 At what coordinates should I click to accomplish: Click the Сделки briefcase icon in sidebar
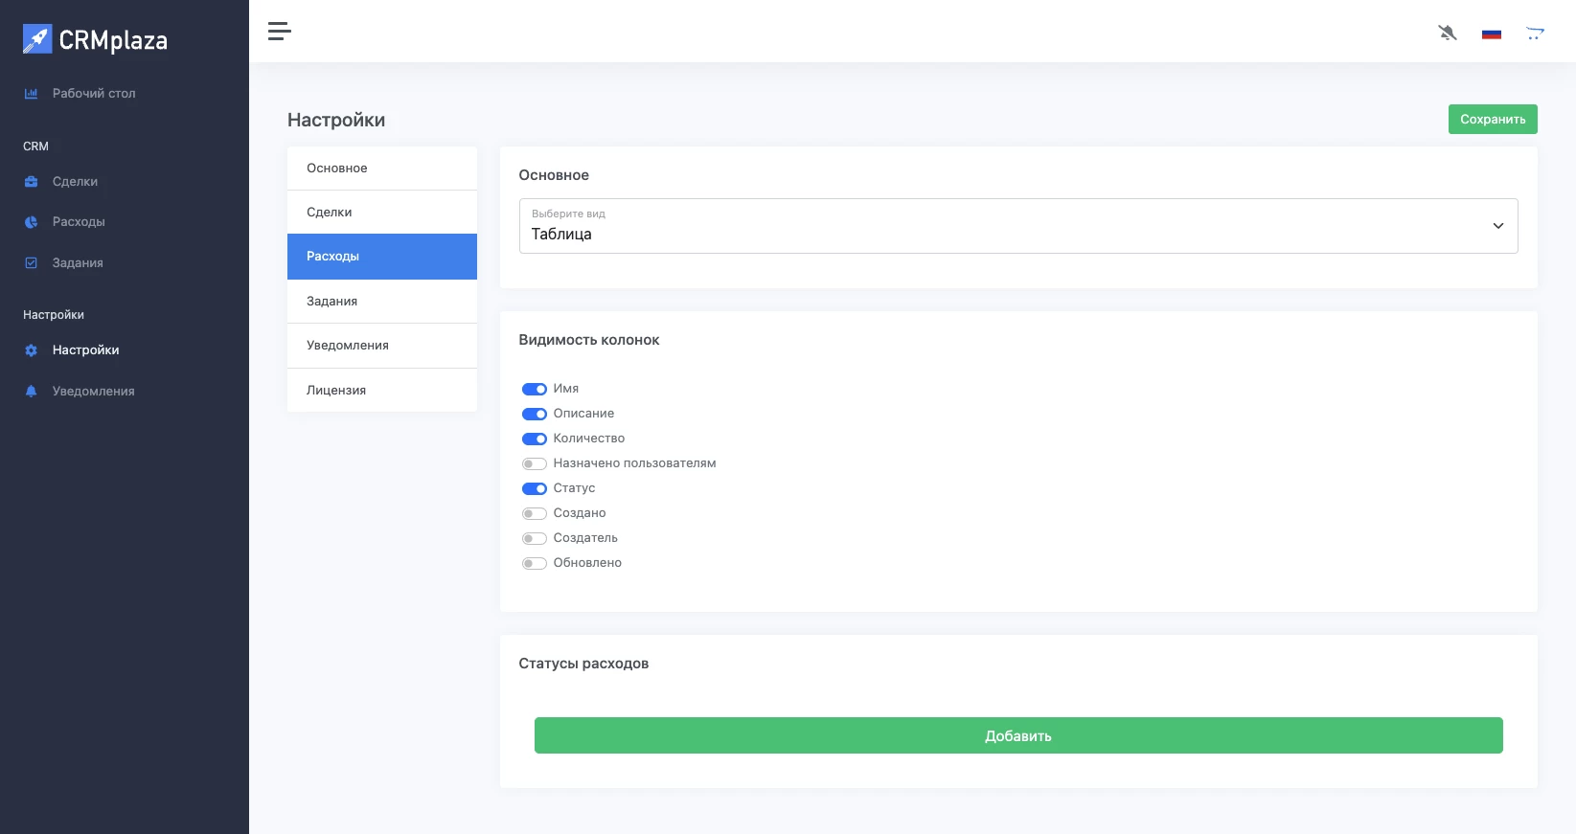coord(31,181)
